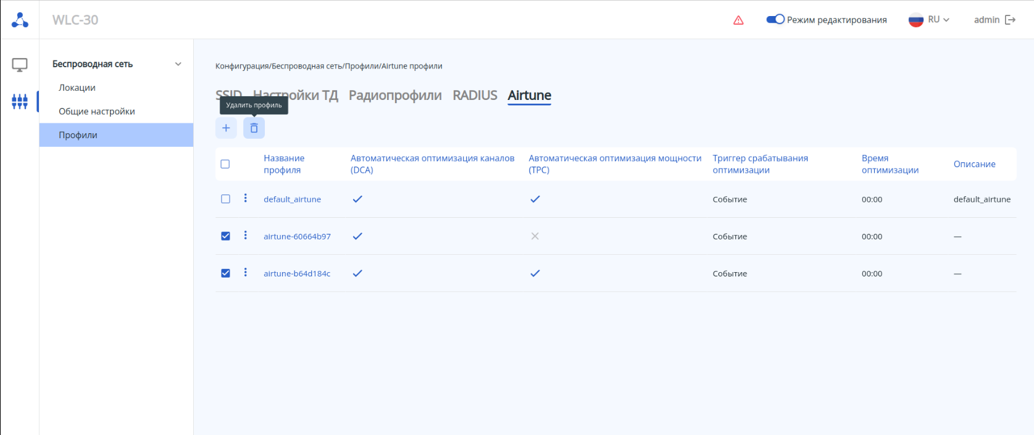
Task: Click the logo icon in the top-left corner
Action: pos(20,20)
